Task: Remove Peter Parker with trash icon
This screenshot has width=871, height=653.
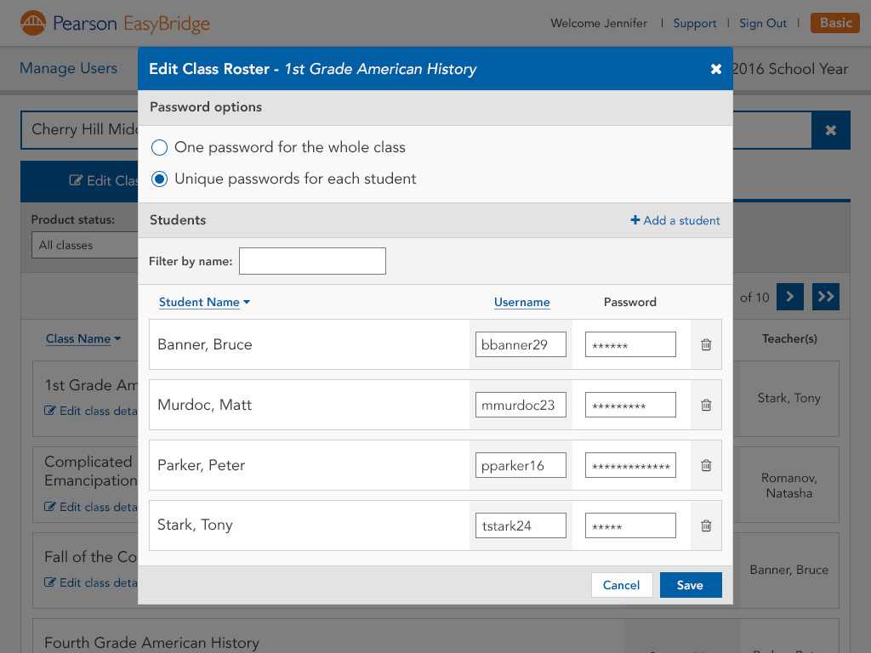Action: [705, 465]
